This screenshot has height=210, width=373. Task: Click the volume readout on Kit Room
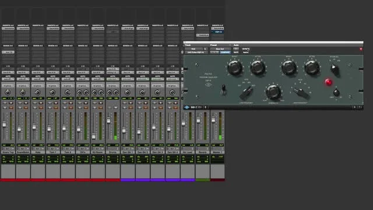click(x=98, y=145)
